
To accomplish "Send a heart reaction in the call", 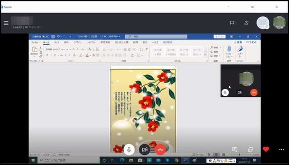I will [x=266, y=149].
